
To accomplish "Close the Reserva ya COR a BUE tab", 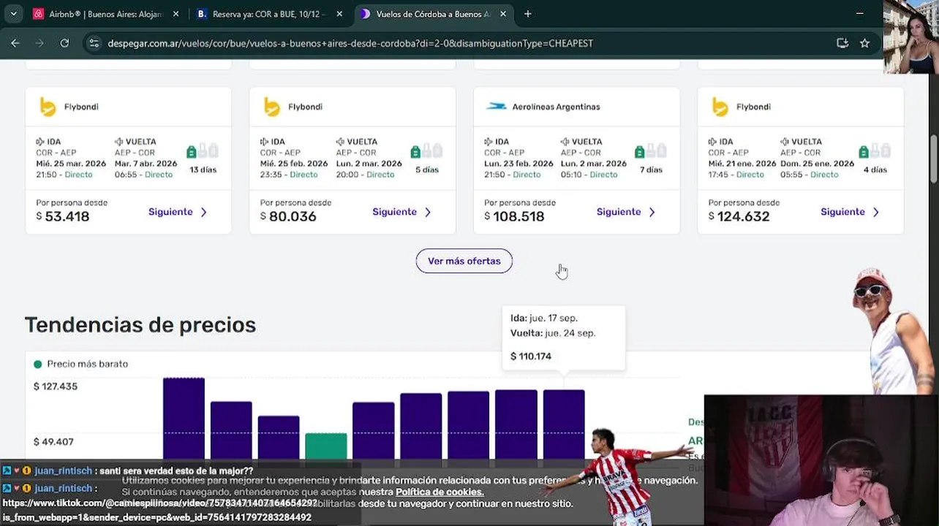I will coord(339,14).
